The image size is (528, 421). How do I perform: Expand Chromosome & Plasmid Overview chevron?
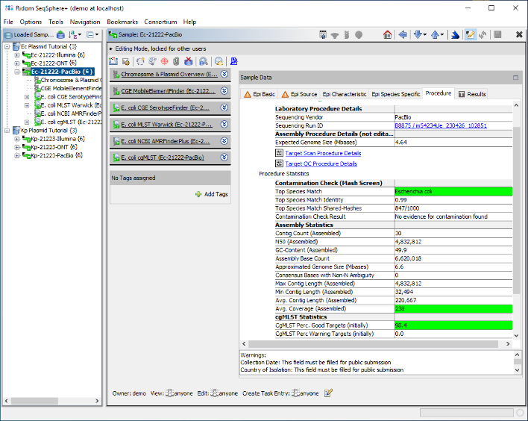tap(224, 74)
